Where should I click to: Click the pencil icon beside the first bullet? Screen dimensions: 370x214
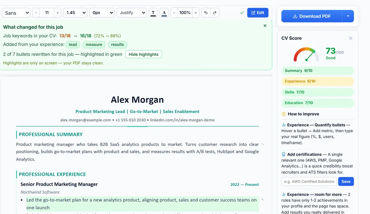[263, 199]
